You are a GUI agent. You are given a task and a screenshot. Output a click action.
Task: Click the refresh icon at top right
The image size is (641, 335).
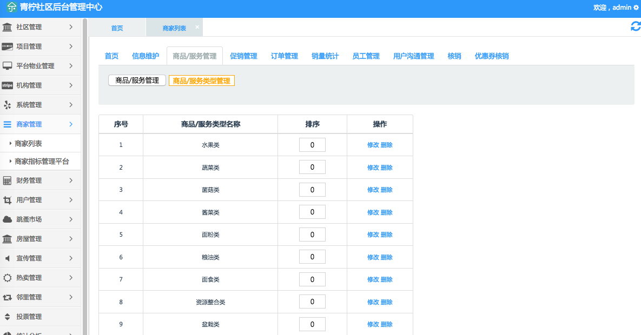[x=636, y=26]
